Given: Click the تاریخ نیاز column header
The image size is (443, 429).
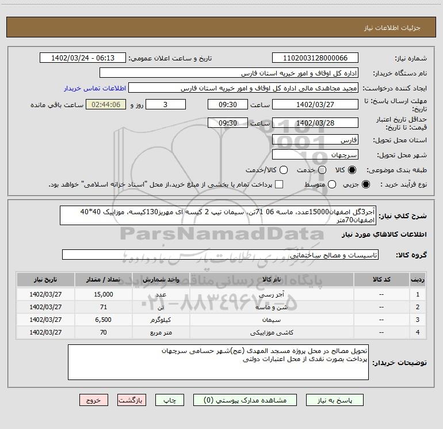Looking at the screenshot, I should click(x=45, y=279).
